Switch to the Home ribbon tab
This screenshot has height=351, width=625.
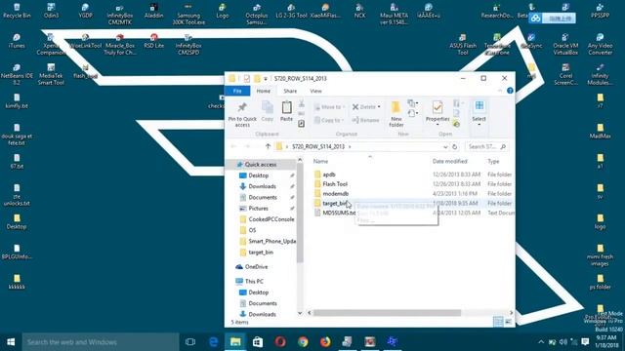[263, 91]
